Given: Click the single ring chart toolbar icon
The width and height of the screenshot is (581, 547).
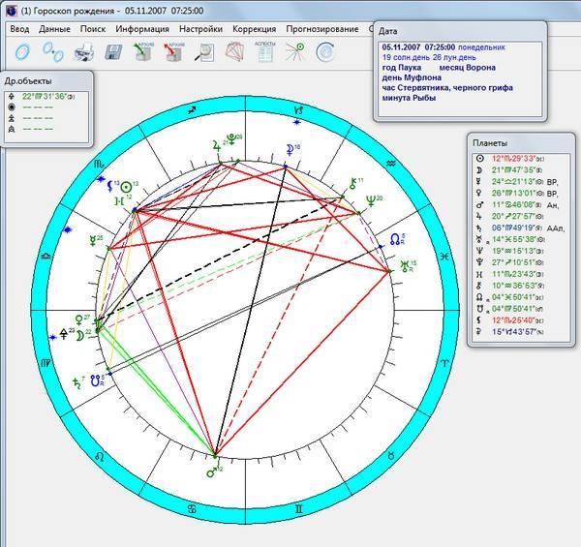Looking at the screenshot, I should click(22, 50).
